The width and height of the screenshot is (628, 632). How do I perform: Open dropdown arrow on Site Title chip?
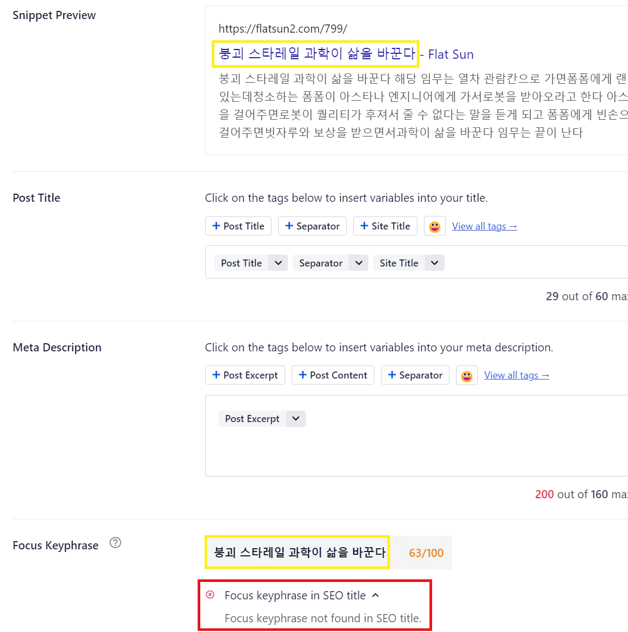[434, 263]
